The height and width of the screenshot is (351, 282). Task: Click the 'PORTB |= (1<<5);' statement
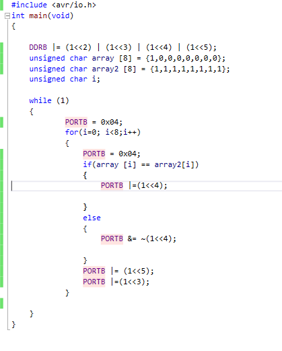click(x=118, y=271)
